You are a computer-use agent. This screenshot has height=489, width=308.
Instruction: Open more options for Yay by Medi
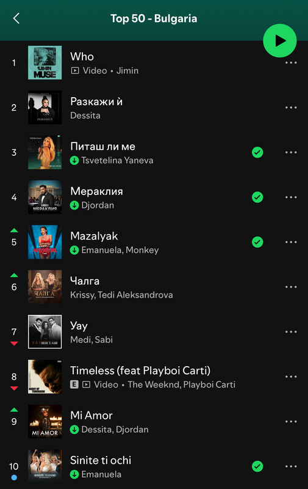point(291,332)
